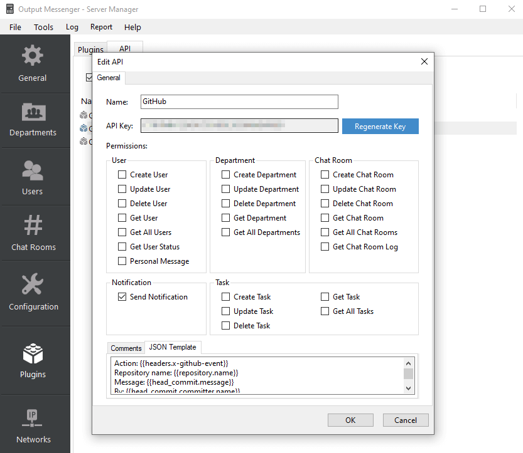This screenshot has width=523, height=453.
Task: Enable Get Department permission
Action: (x=226, y=217)
